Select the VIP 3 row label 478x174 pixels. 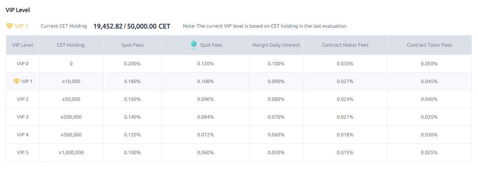(23, 117)
